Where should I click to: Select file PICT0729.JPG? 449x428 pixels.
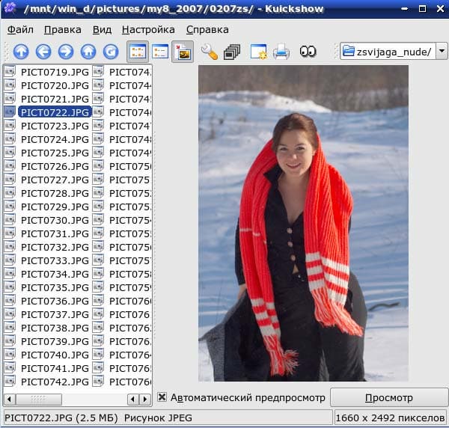(x=55, y=207)
